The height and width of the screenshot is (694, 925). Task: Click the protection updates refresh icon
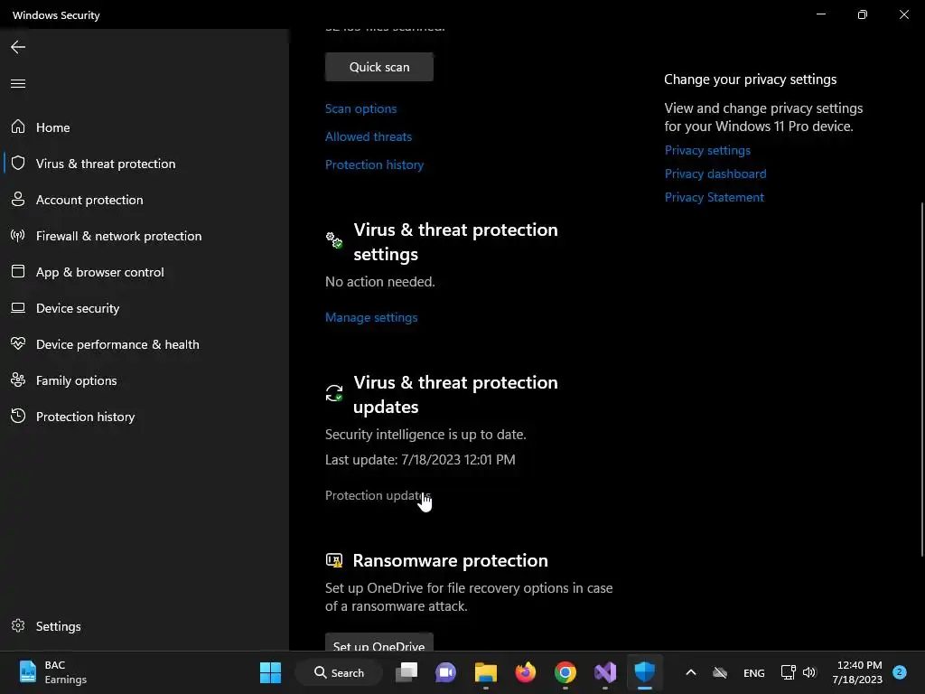coord(334,393)
